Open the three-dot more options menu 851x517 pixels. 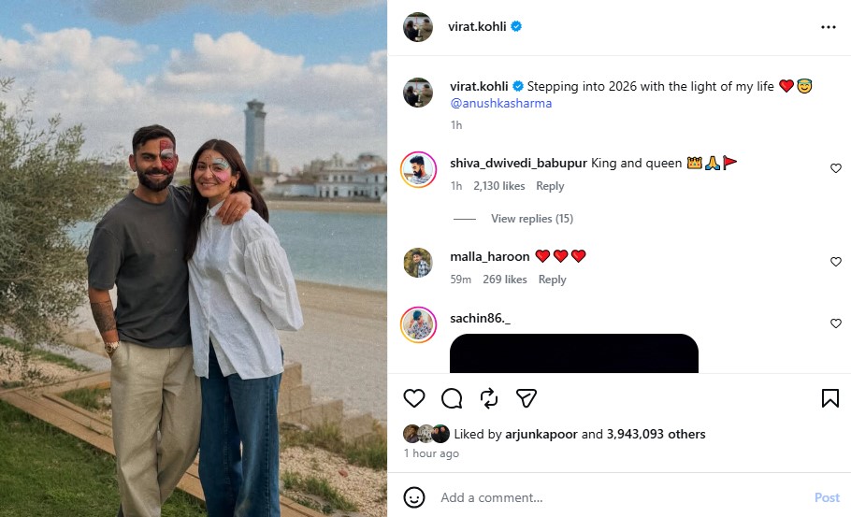coord(828,28)
